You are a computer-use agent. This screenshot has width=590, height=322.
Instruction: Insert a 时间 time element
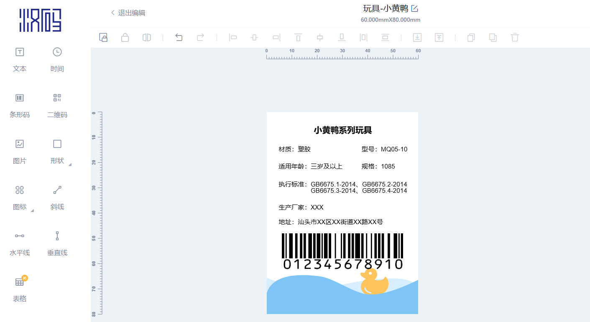tap(57, 59)
